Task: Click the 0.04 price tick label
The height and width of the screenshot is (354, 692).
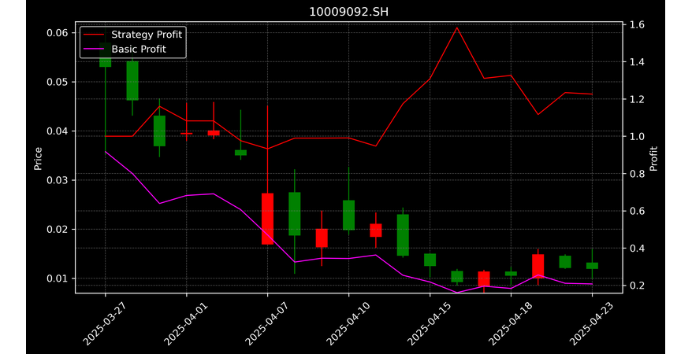Action: click(58, 131)
